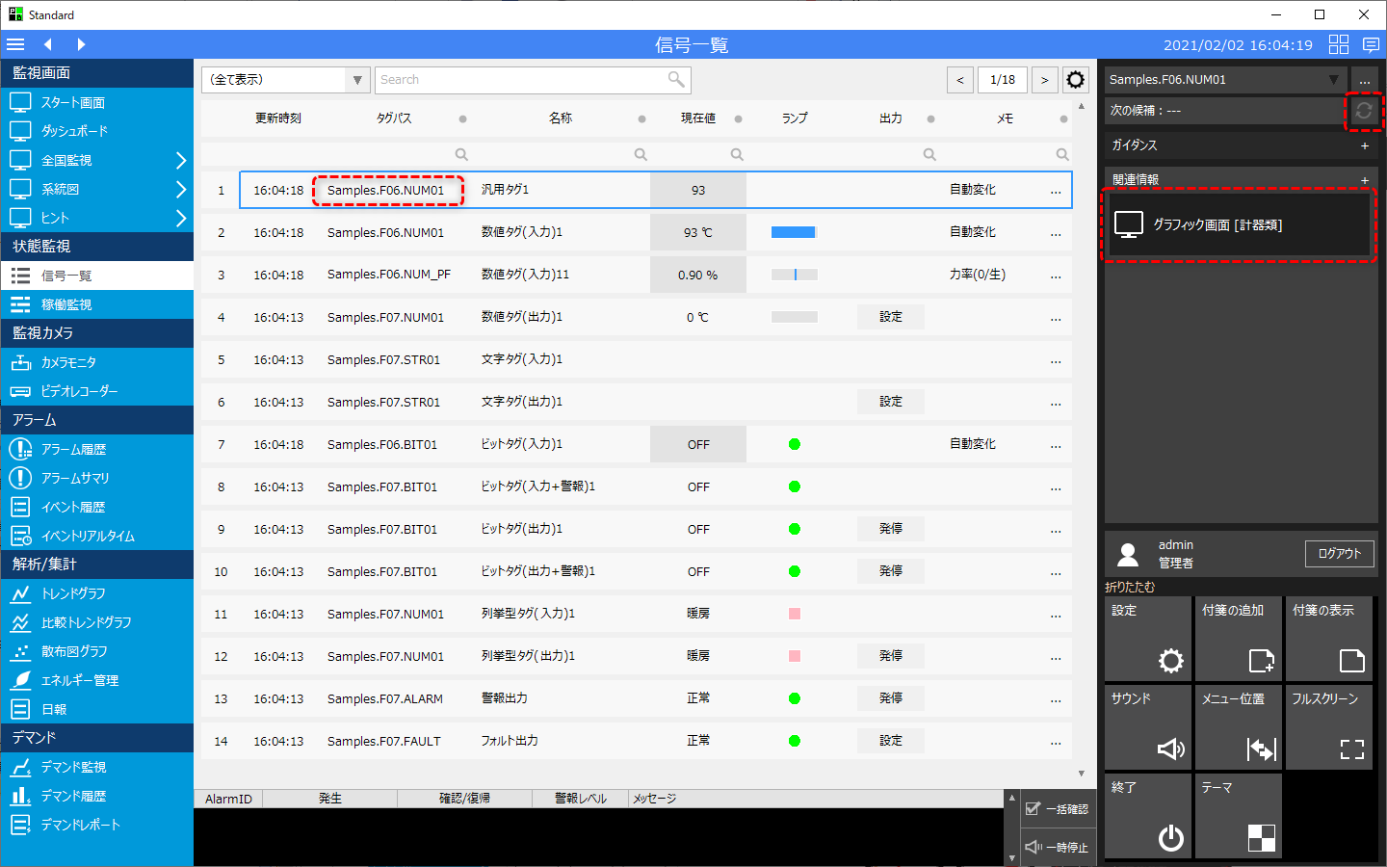Go to next page of list

point(1044,80)
